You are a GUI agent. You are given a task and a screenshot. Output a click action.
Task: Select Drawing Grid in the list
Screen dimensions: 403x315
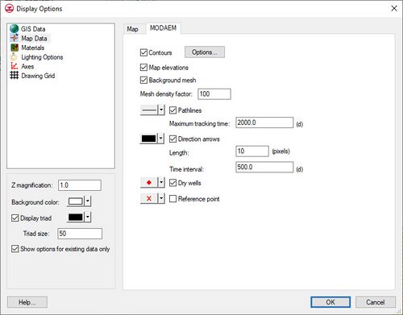pyautogui.click(x=38, y=76)
